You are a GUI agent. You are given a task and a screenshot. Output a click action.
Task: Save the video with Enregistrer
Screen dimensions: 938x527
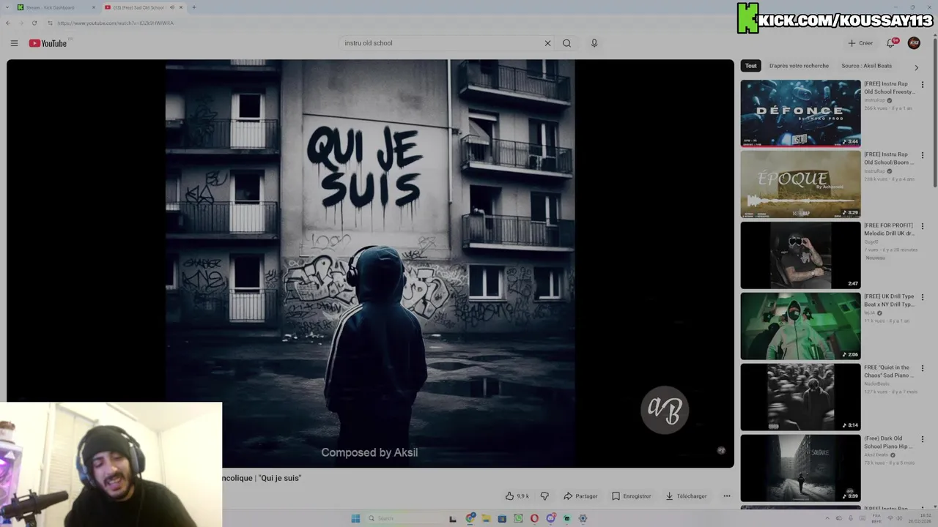pyautogui.click(x=632, y=496)
